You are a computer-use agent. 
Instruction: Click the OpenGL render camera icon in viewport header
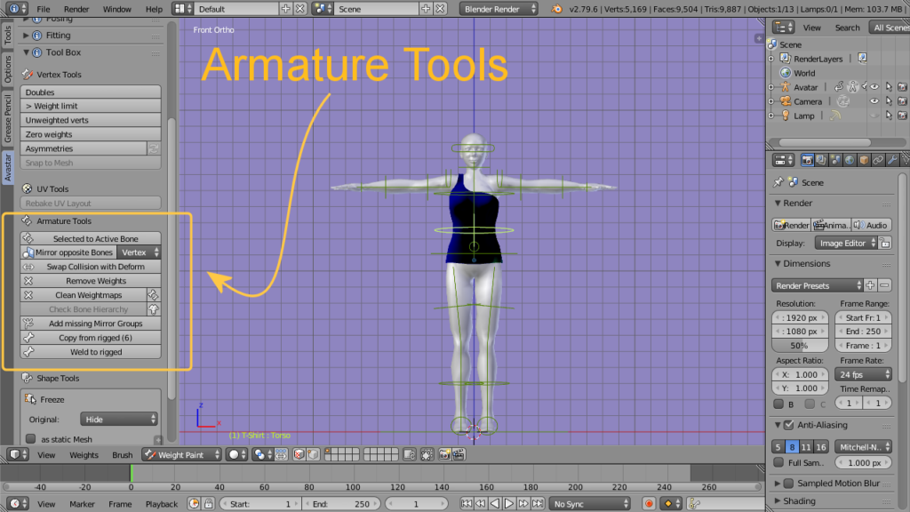(445, 455)
